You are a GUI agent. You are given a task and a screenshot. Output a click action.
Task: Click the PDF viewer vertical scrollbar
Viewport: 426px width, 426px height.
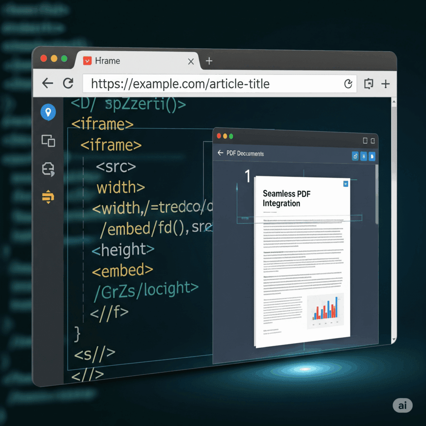click(x=377, y=196)
